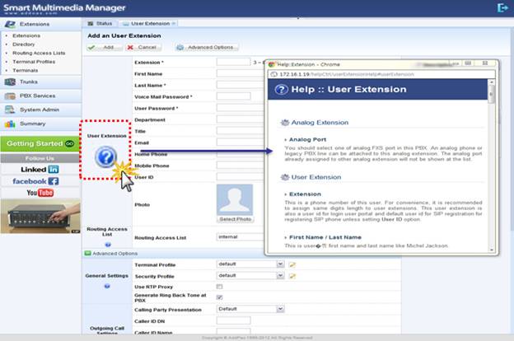This screenshot has height=341, width=514.
Task: Click Analog Port heading in help
Action: [307, 140]
